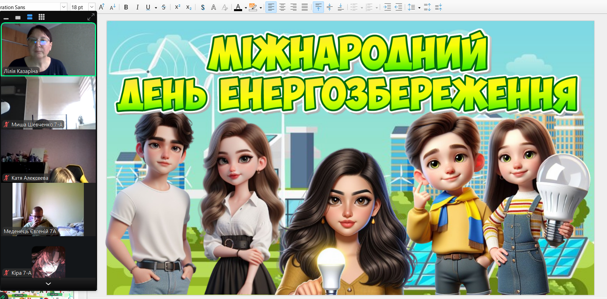Viewport: 607px width, 299px height.
Task: Toggle text shadow effect
Action: [203, 7]
